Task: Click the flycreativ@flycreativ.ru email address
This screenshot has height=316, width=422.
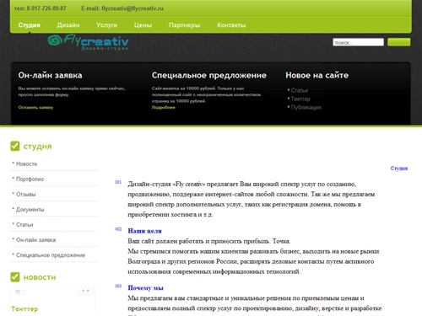Action: tap(133, 8)
